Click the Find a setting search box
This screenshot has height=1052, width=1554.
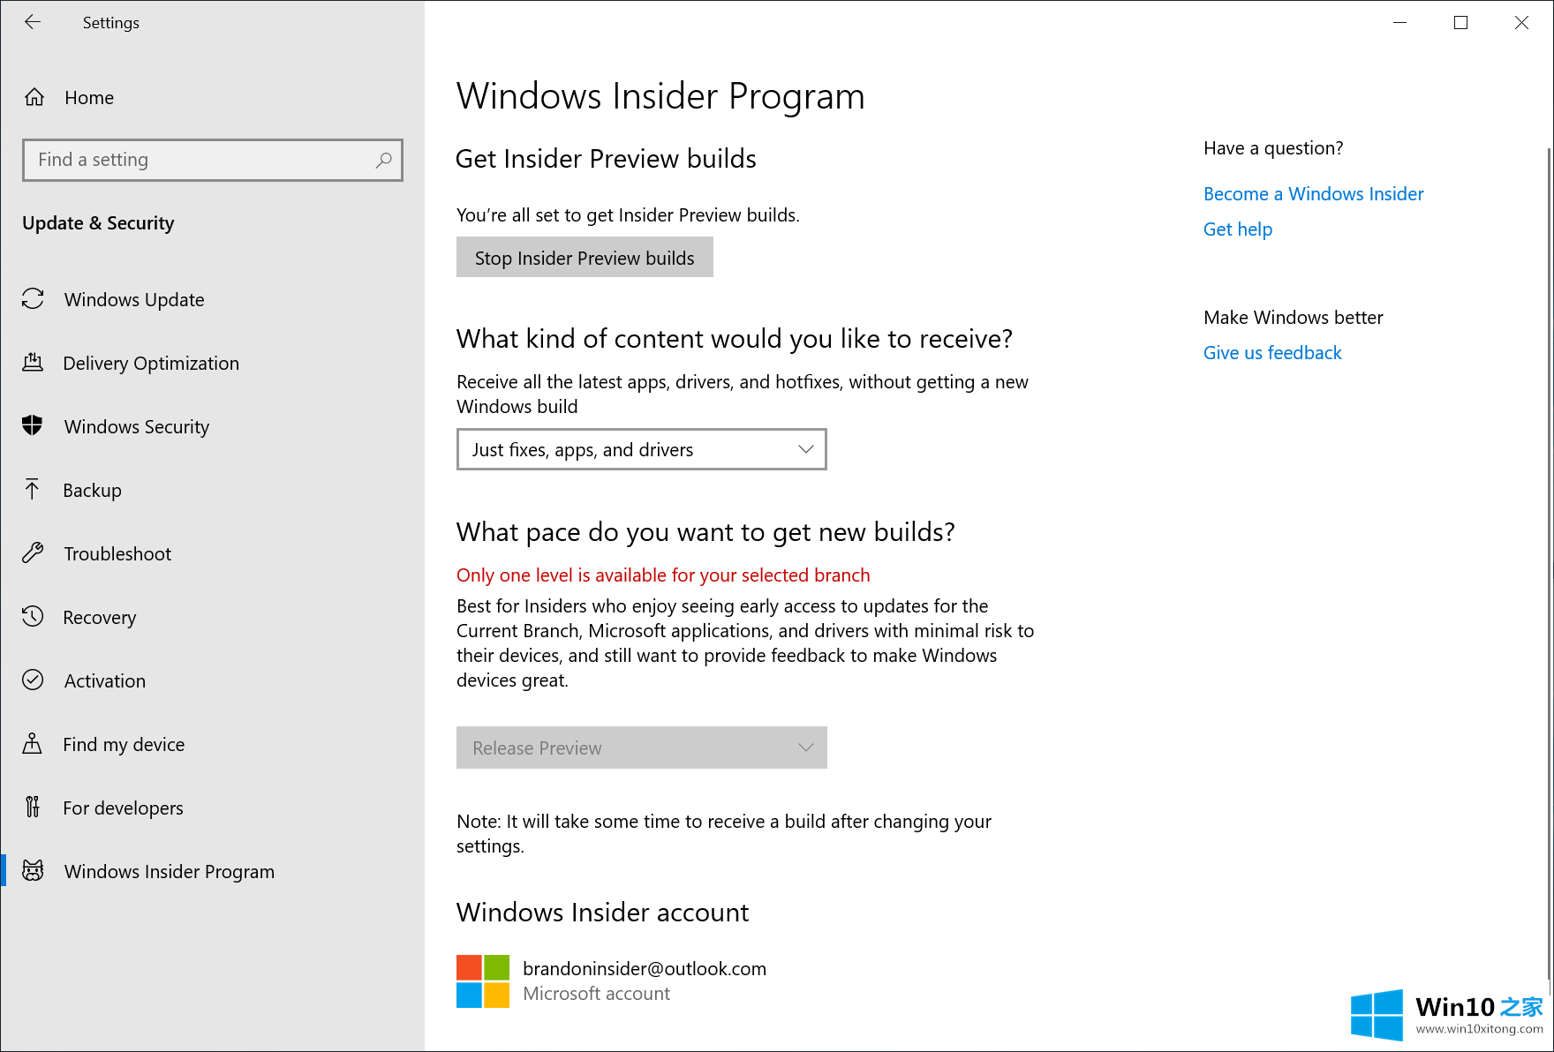(213, 160)
